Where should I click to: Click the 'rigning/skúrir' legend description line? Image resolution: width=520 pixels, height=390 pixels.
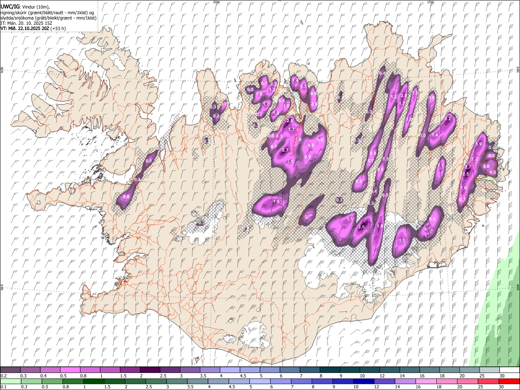[47, 13]
